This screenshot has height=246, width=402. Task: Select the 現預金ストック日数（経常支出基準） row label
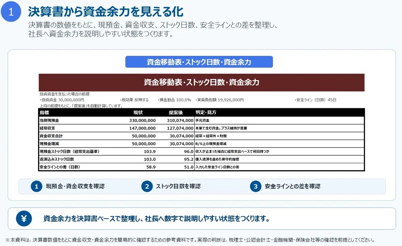pyautogui.click(x=69, y=151)
